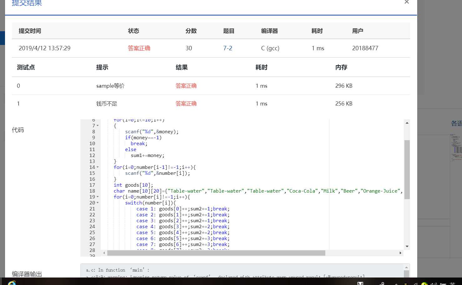The image size is (462, 285).
Task: Click the 'In function main' compiler output line
Action: click(x=118, y=270)
